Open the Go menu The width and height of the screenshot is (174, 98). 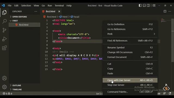point(43,5)
